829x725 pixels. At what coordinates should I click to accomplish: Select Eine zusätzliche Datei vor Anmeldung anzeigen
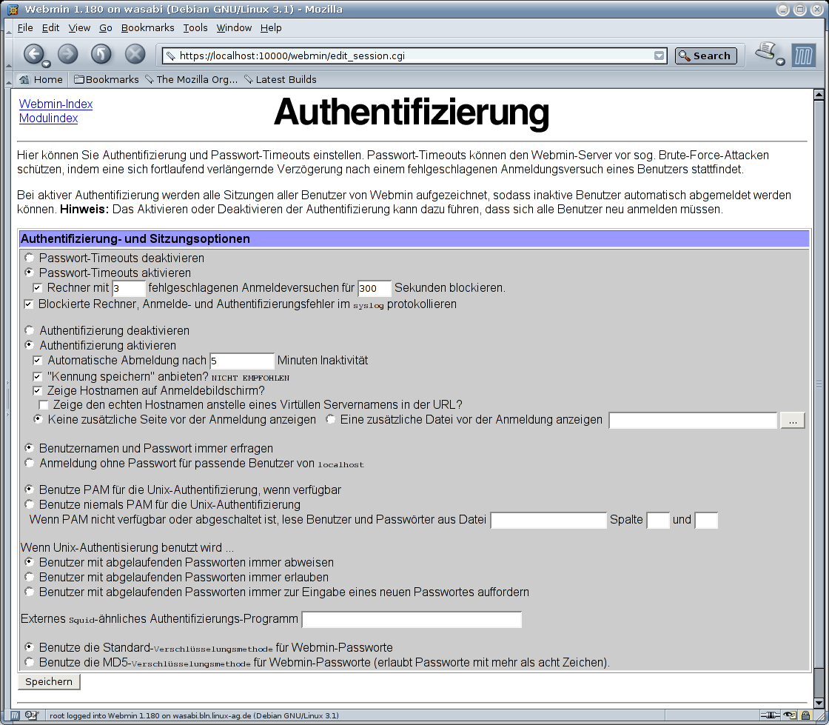click(330, 419)
